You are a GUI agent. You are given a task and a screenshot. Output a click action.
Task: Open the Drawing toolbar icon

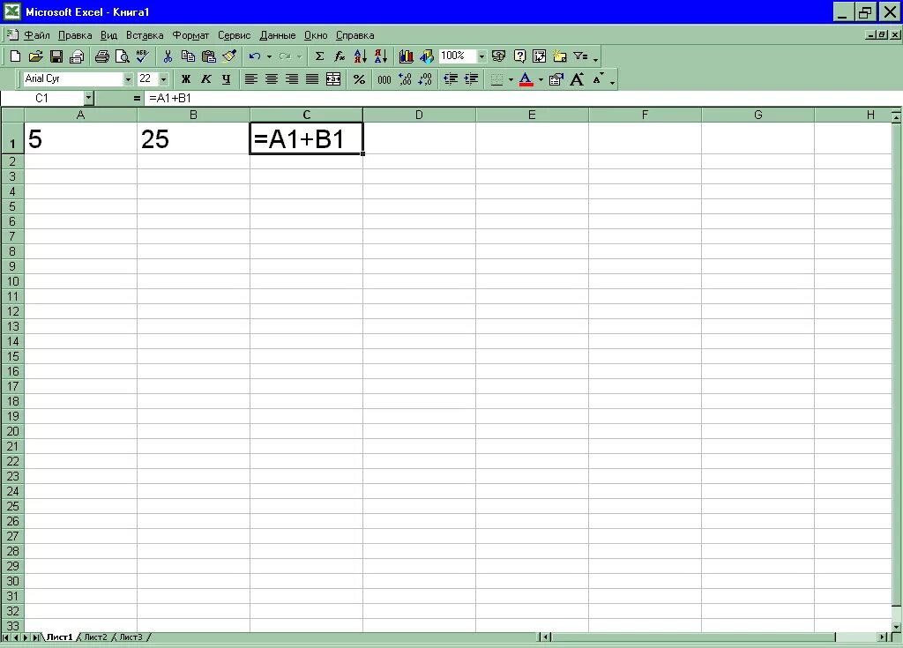(426, 56)
